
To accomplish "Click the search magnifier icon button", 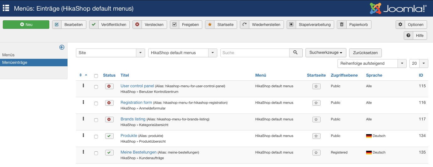I will click(295, 53).
